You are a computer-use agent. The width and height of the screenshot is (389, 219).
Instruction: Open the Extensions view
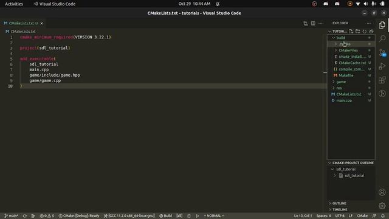382,80
